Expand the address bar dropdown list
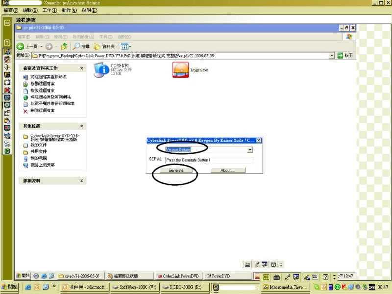This screenshot has width=392, height=294. pyautogui.click(x=332, y=55)
